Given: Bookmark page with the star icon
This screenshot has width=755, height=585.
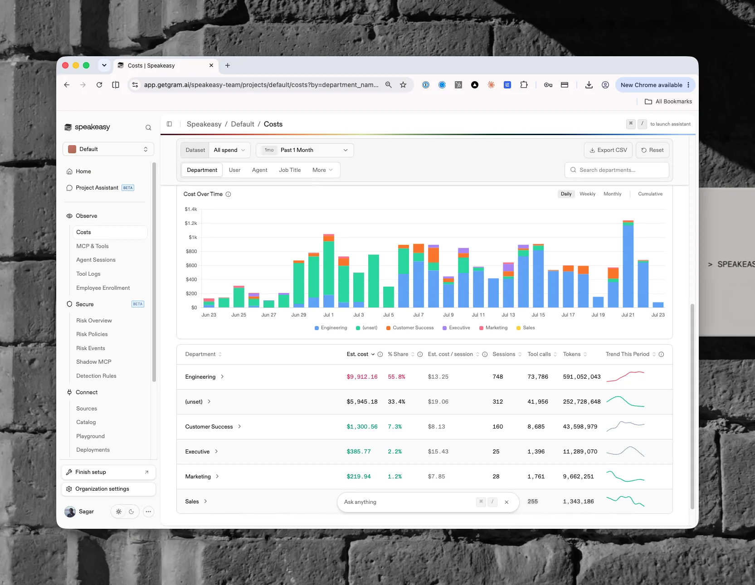Looking at the screenshot, I should tap(403, 85).
